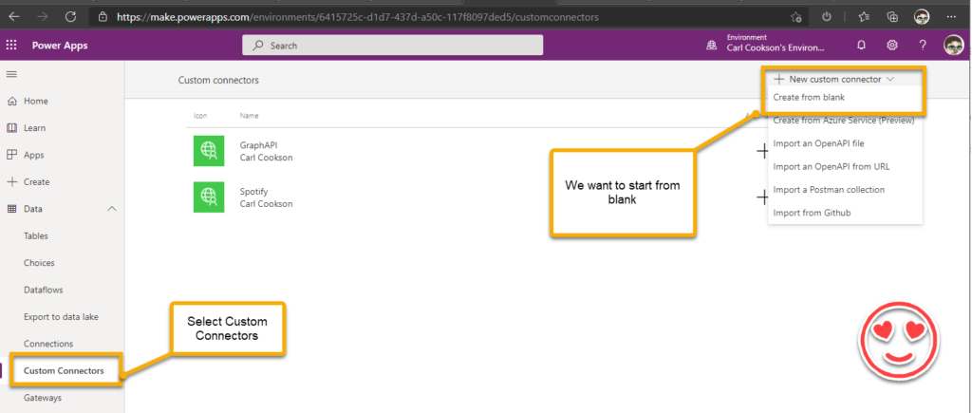The width and height of the screenshot is (972, 413).
Task: Click plus icon on Spotify row
Action: (x=762, y=197)
